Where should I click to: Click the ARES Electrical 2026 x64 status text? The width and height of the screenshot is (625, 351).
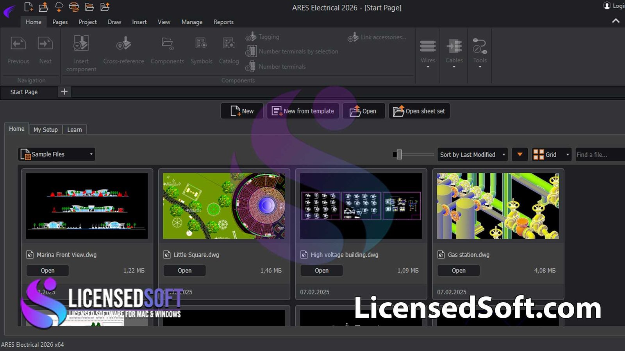[32, 344]
